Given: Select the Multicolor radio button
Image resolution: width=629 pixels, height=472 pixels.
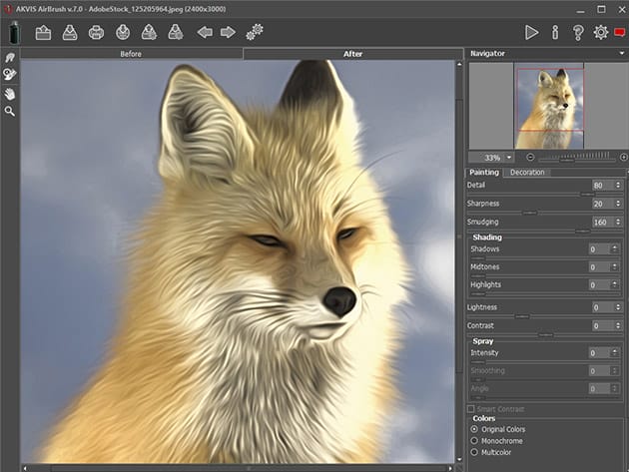Looking at the screenshot, I should click(473, 453).
